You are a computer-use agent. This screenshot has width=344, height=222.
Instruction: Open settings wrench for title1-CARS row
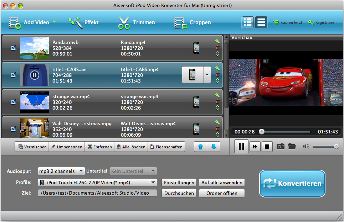click(217, 68)
